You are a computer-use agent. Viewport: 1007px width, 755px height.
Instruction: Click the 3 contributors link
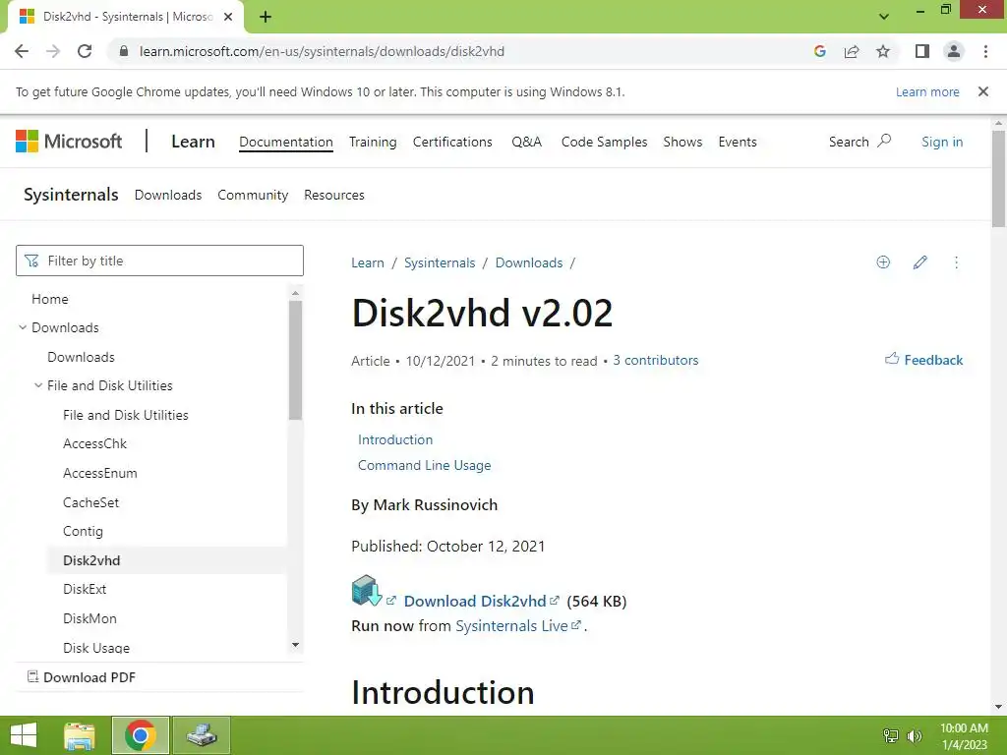(655, 360)
